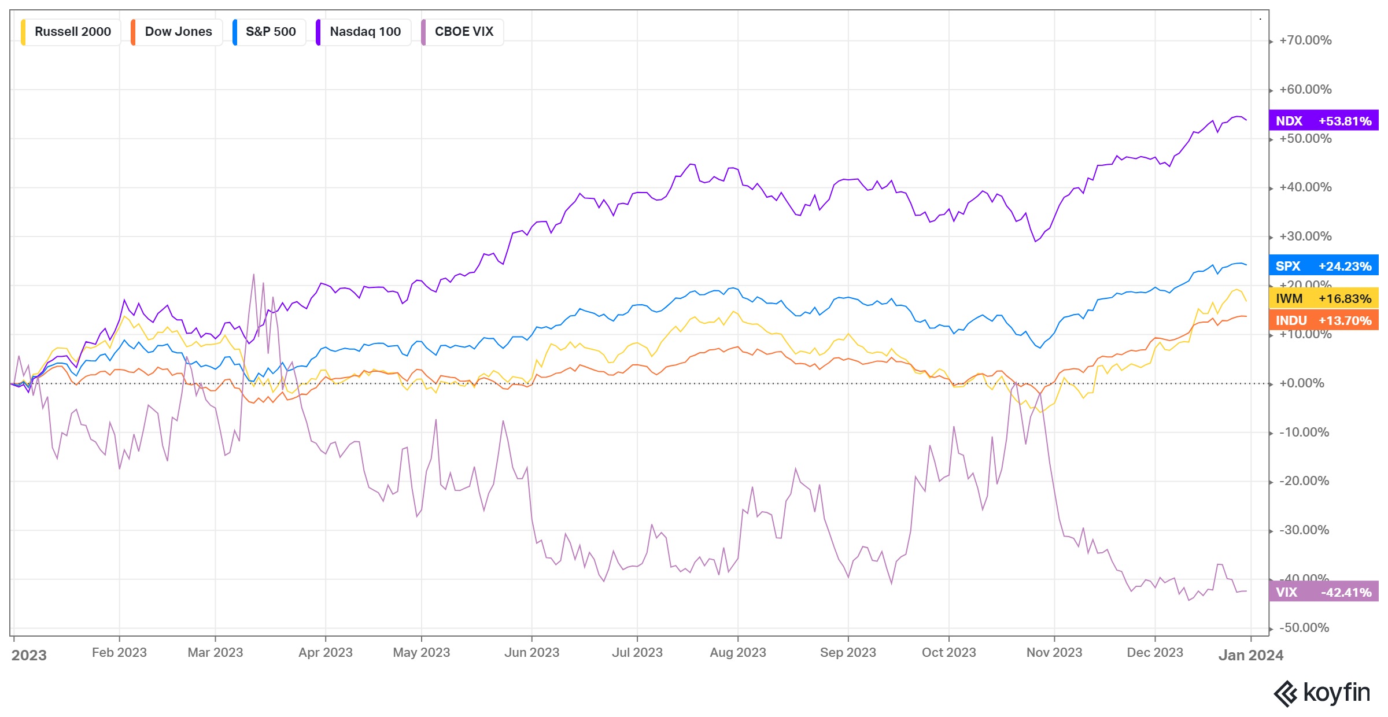Viewport: 1388px width, 717px height.
Task: Click the yellow Russell 2000 color bar
Action: [x=23, y=32]
